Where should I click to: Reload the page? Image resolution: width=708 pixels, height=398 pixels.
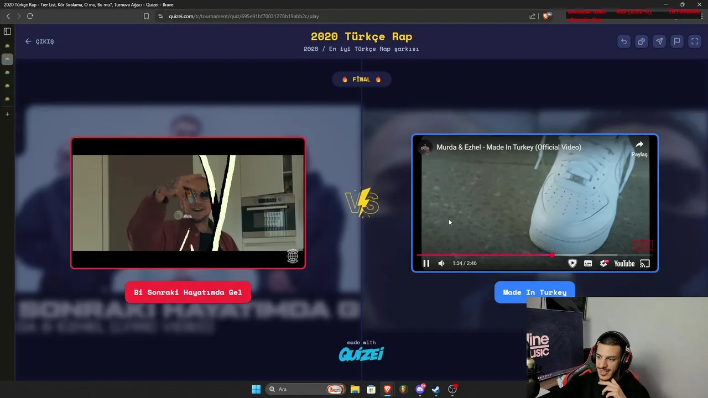(x=30, y=16)
